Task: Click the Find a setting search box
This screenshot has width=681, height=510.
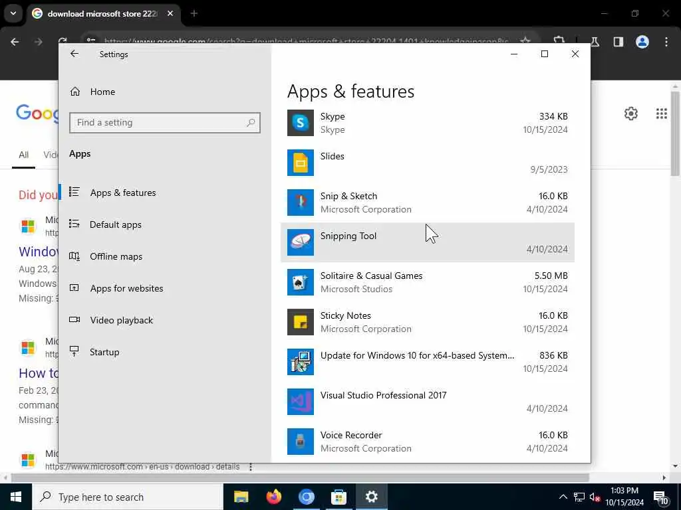Action: click(165, 123)
